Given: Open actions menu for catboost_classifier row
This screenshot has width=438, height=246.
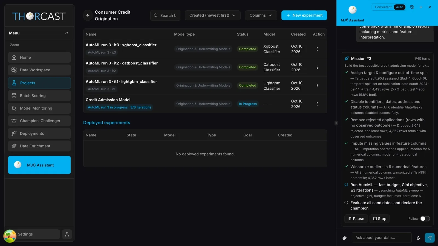Looking at the screenshot, I should pos(317,67).
